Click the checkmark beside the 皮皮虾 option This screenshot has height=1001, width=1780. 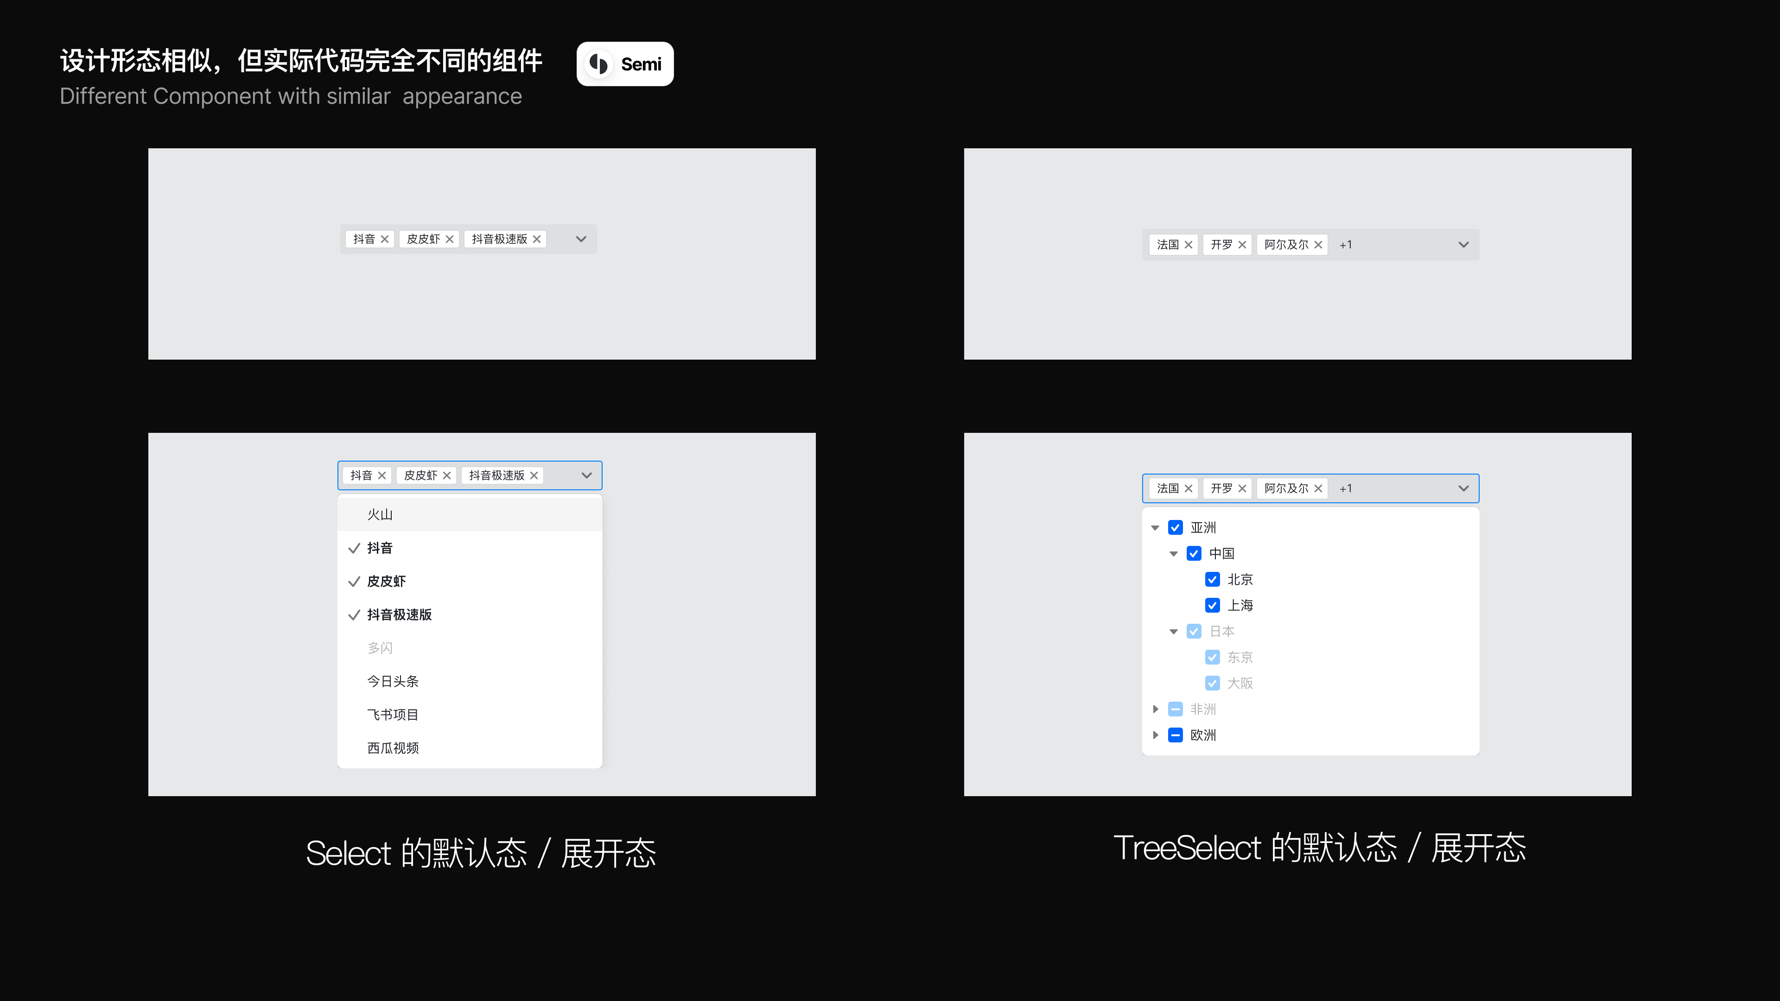[355, 581]
